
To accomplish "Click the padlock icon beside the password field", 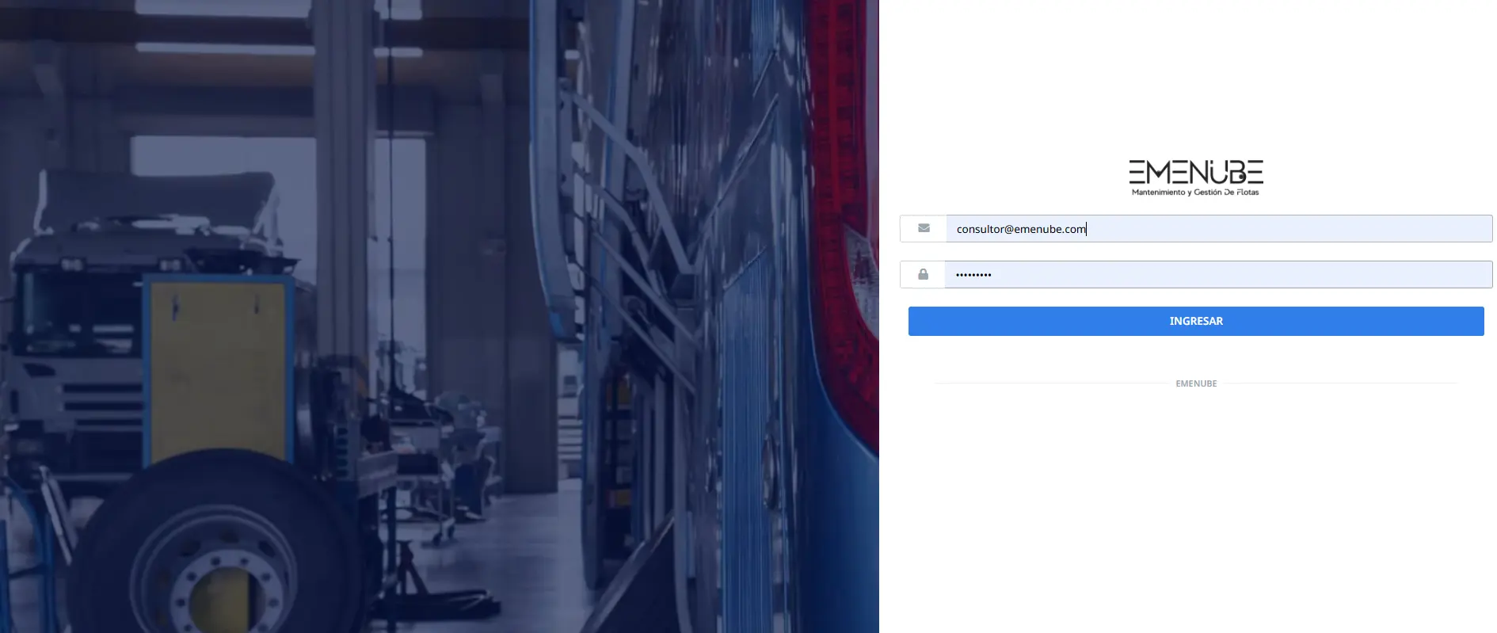I will pos(923,274).
